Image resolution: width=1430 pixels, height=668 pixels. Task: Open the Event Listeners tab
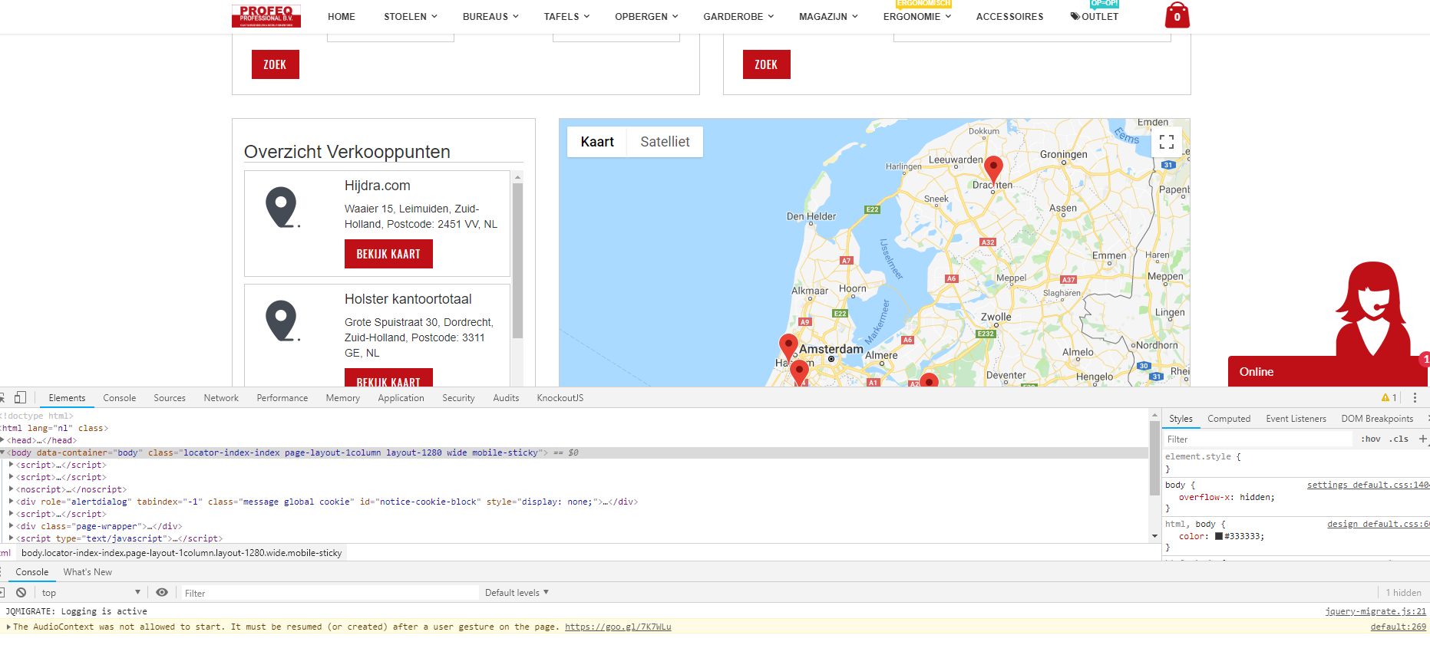point(1296,419)
